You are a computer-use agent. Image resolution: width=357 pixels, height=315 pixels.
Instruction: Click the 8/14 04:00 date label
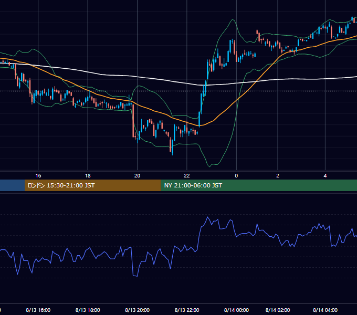[x=325, y=310]
